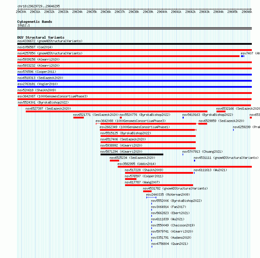Open variant esv2440335 (McKernan2009)
This screenshot has width=260, height=258.
click(168, 195)
